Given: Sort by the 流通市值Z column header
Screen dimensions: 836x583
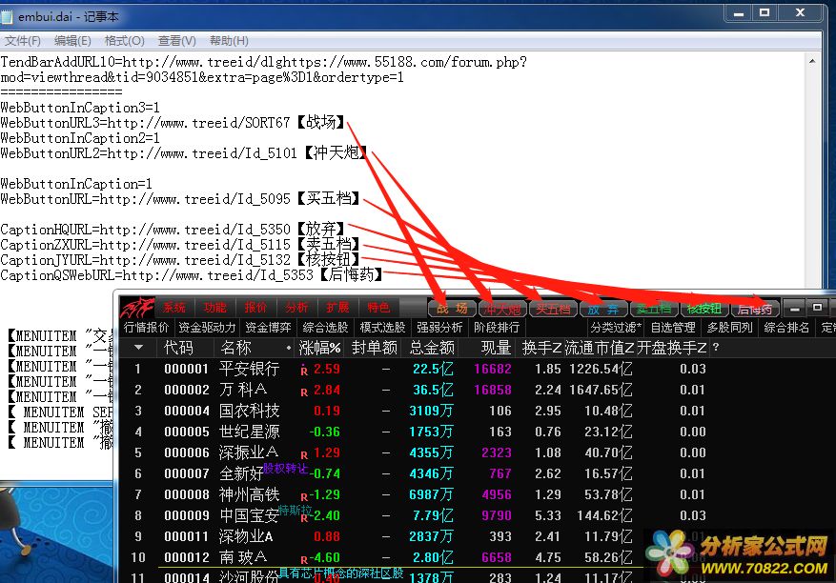Looking at the screenshot, I should click(600, 348).
